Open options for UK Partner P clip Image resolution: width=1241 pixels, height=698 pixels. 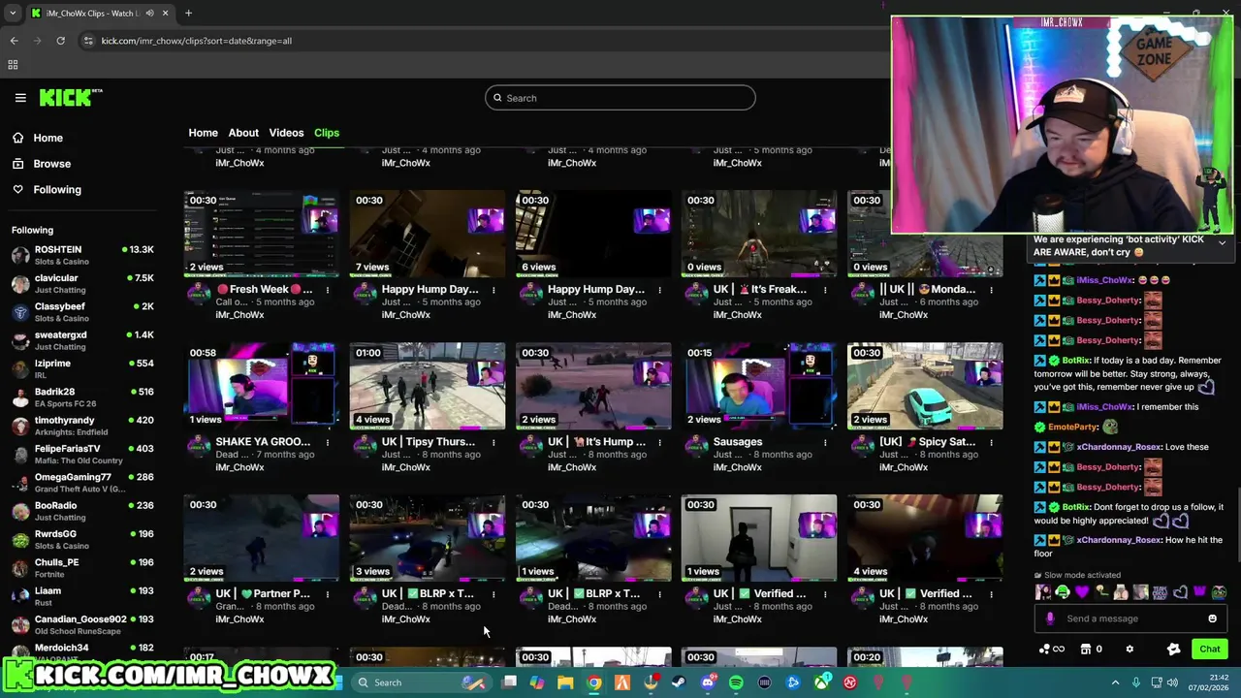coord(328,594)
